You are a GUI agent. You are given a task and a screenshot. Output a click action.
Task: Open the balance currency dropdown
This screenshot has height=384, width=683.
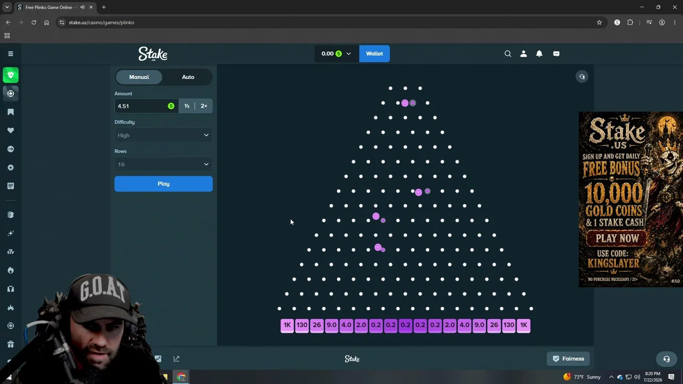337,53
